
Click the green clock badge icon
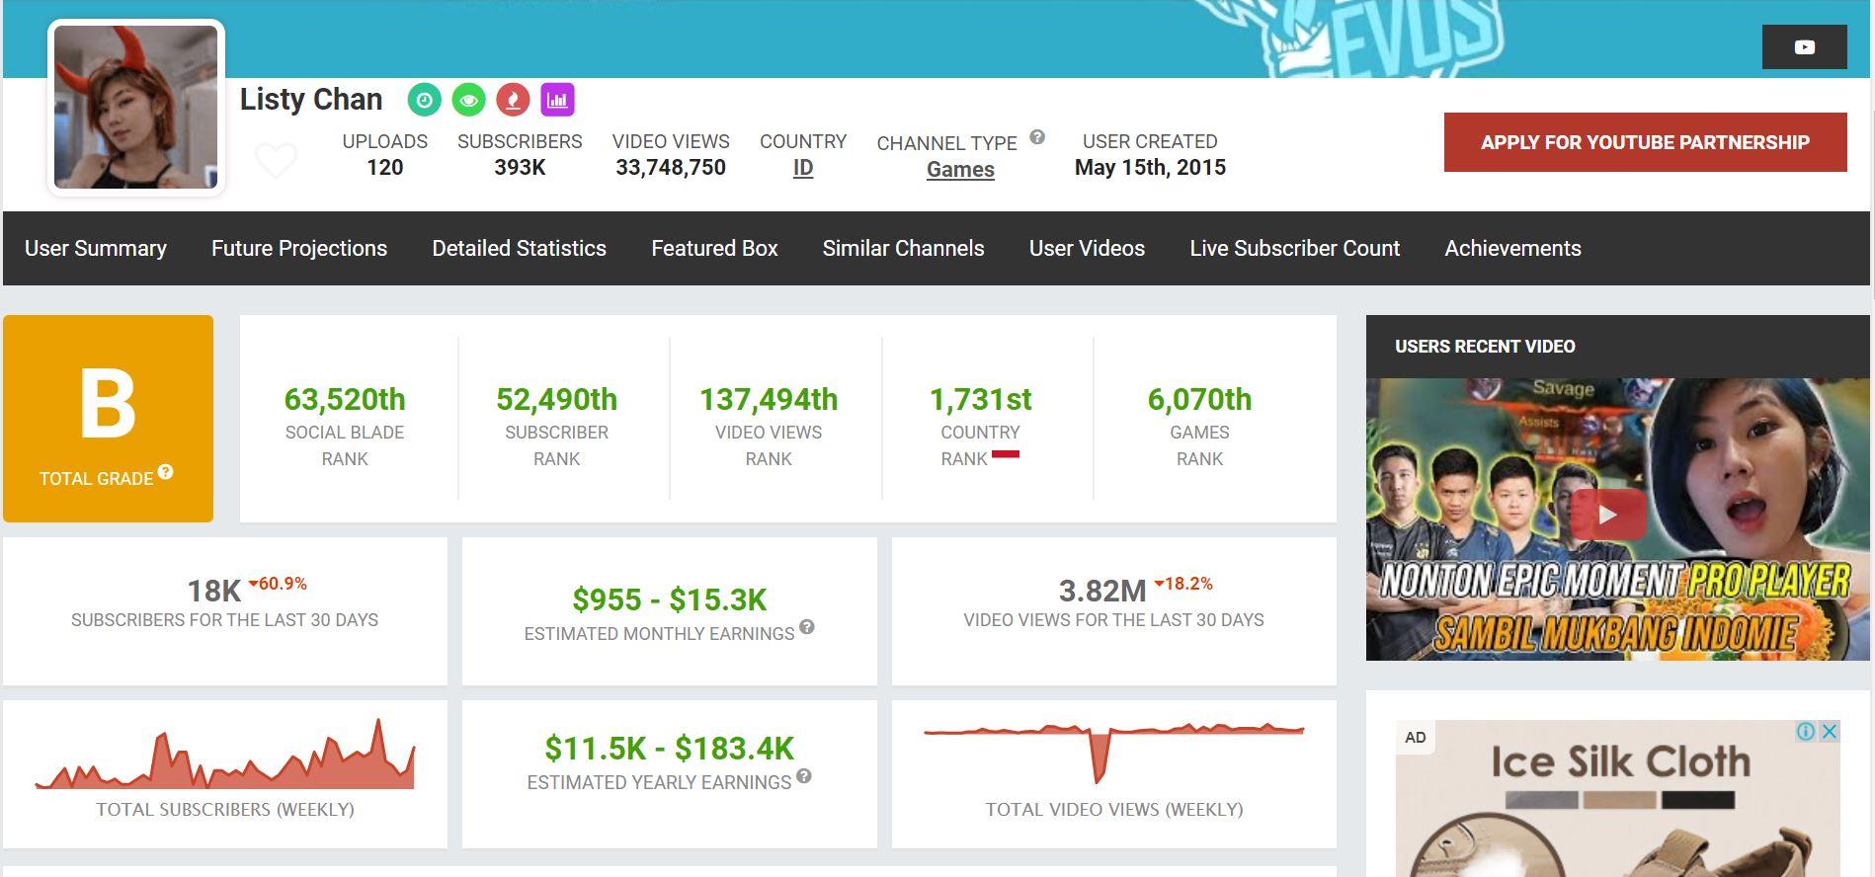click(x=425, y=100)
